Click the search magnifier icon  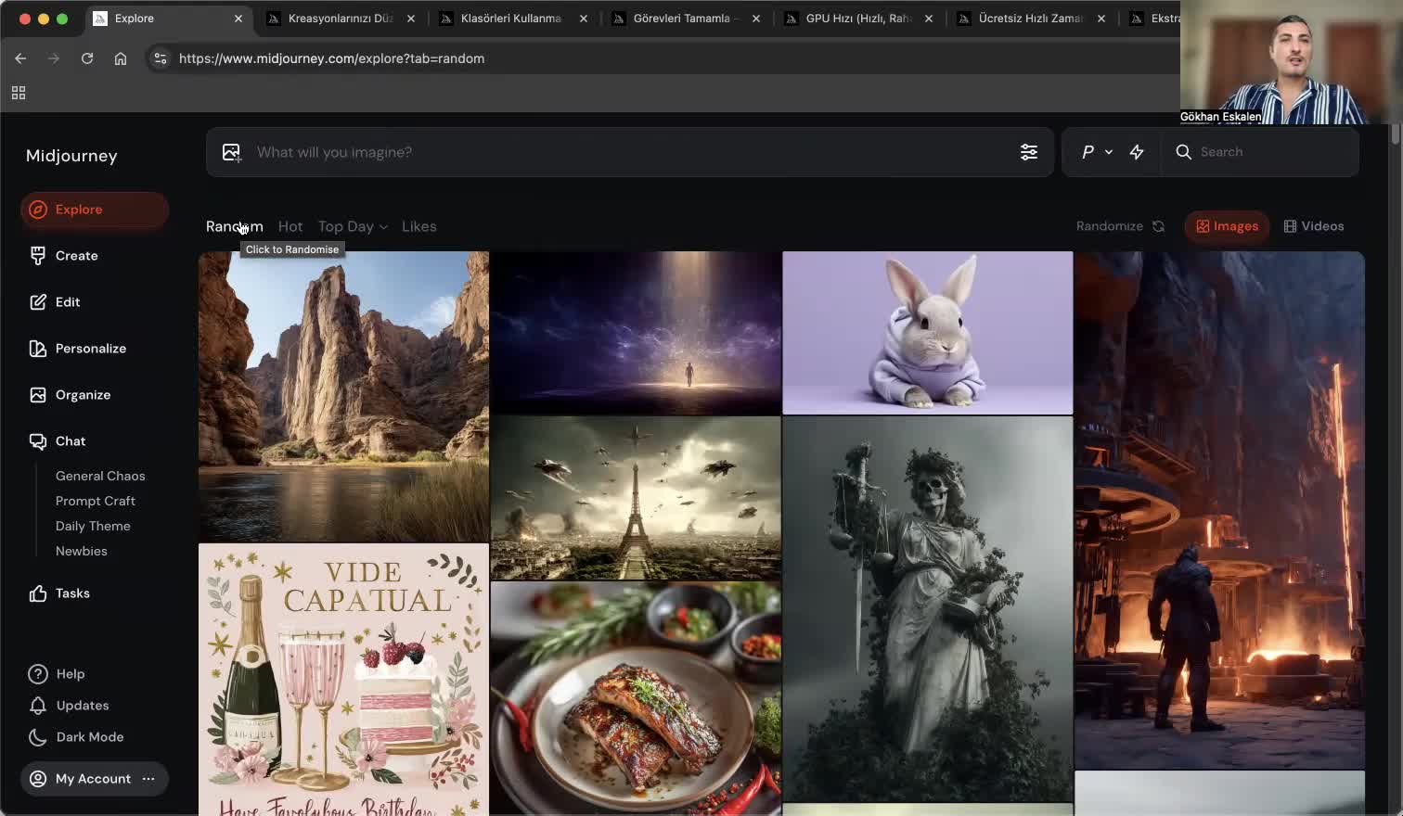pyautogui.click(x=1183, y=152)
